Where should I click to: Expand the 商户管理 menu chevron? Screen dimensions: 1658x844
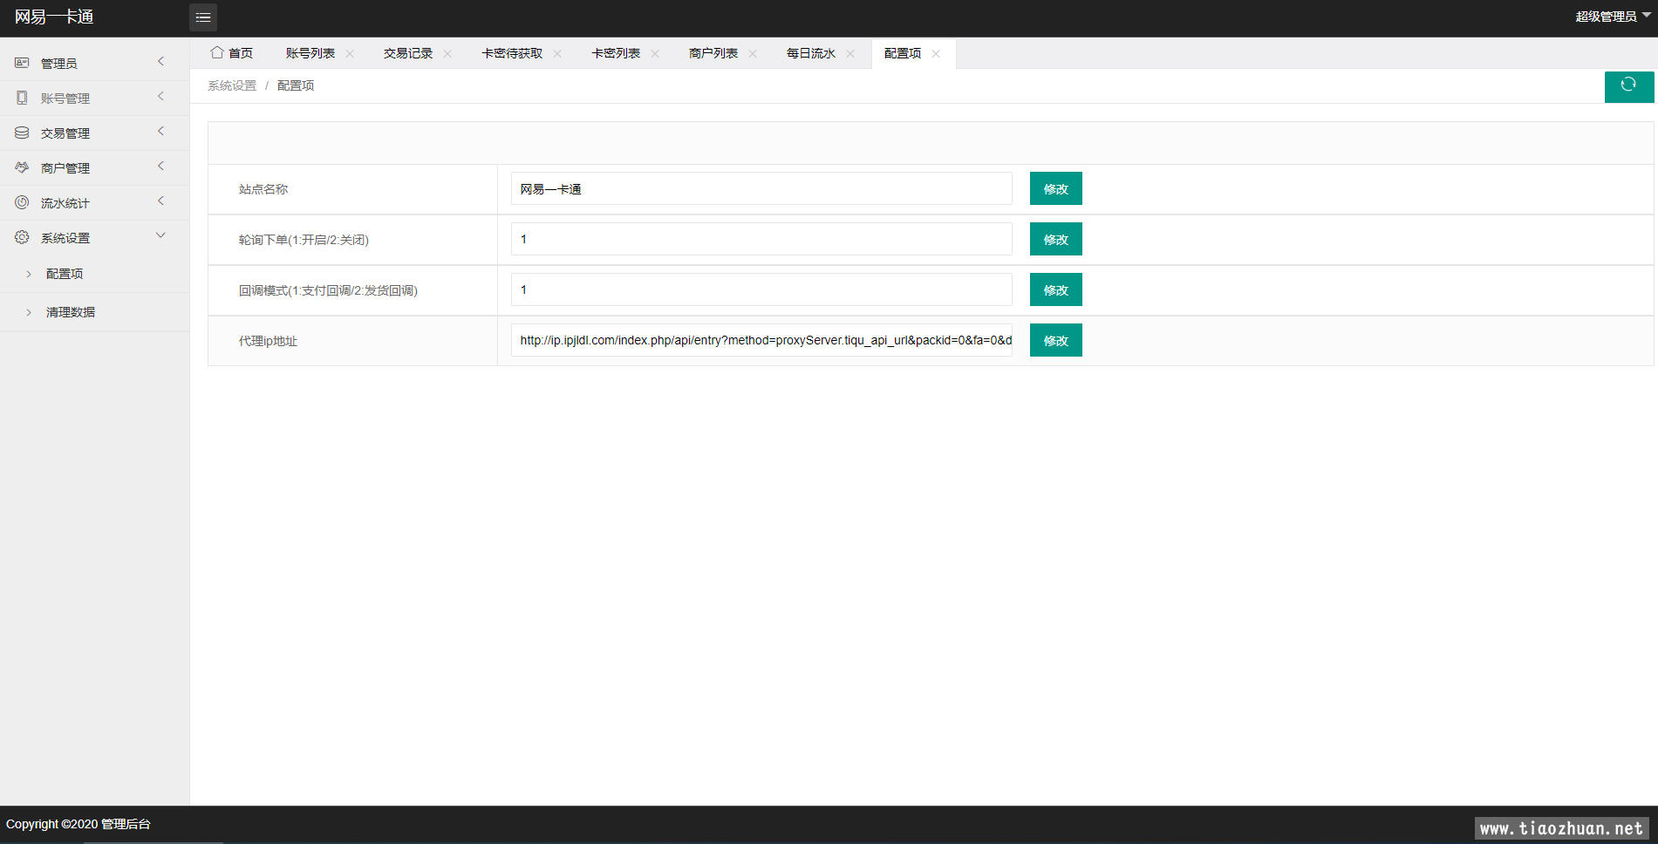click(x=160, y=166)
